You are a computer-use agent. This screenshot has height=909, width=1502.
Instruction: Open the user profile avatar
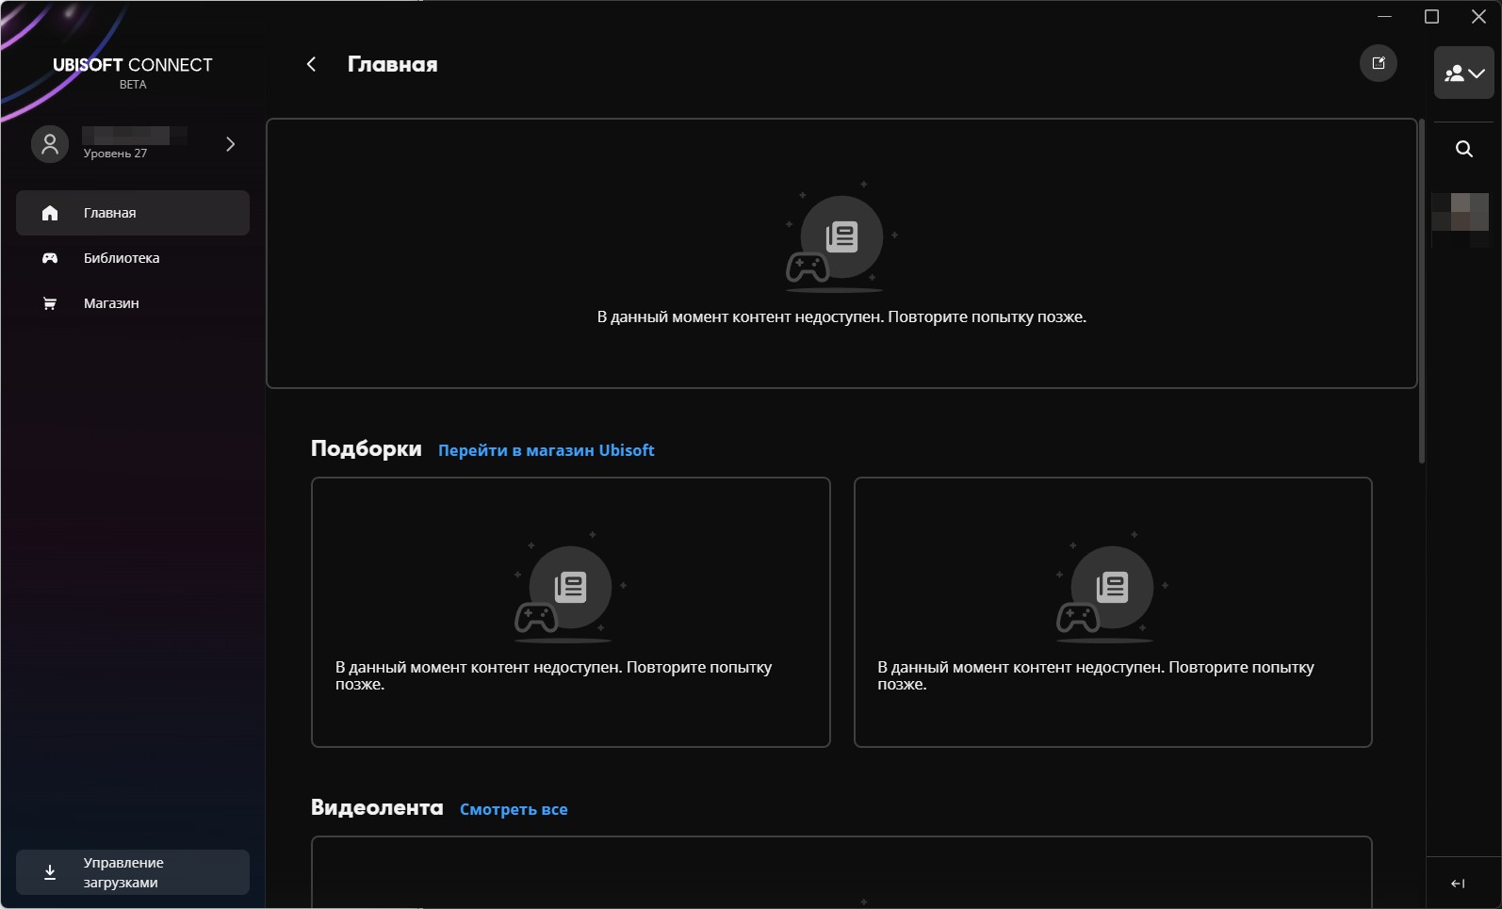pos(50,144)
